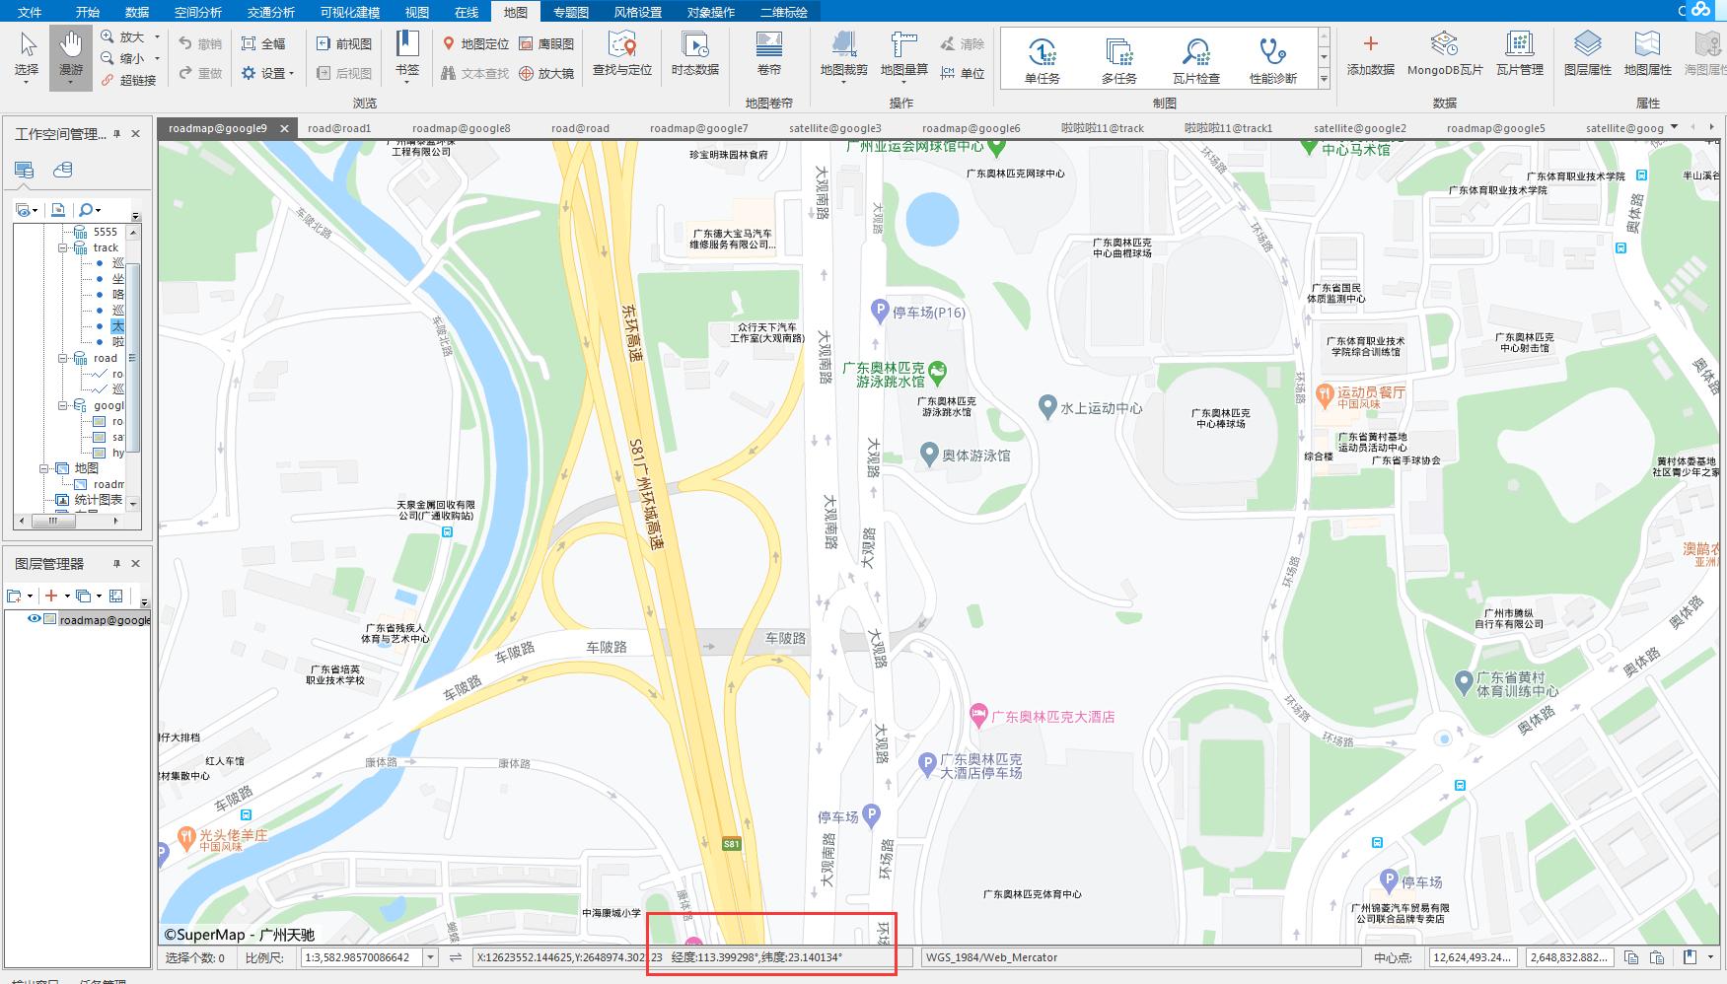Click add layer plus in layer manager
The height and width of the screenshot is (984, 1727).
(x=51, y=596)
